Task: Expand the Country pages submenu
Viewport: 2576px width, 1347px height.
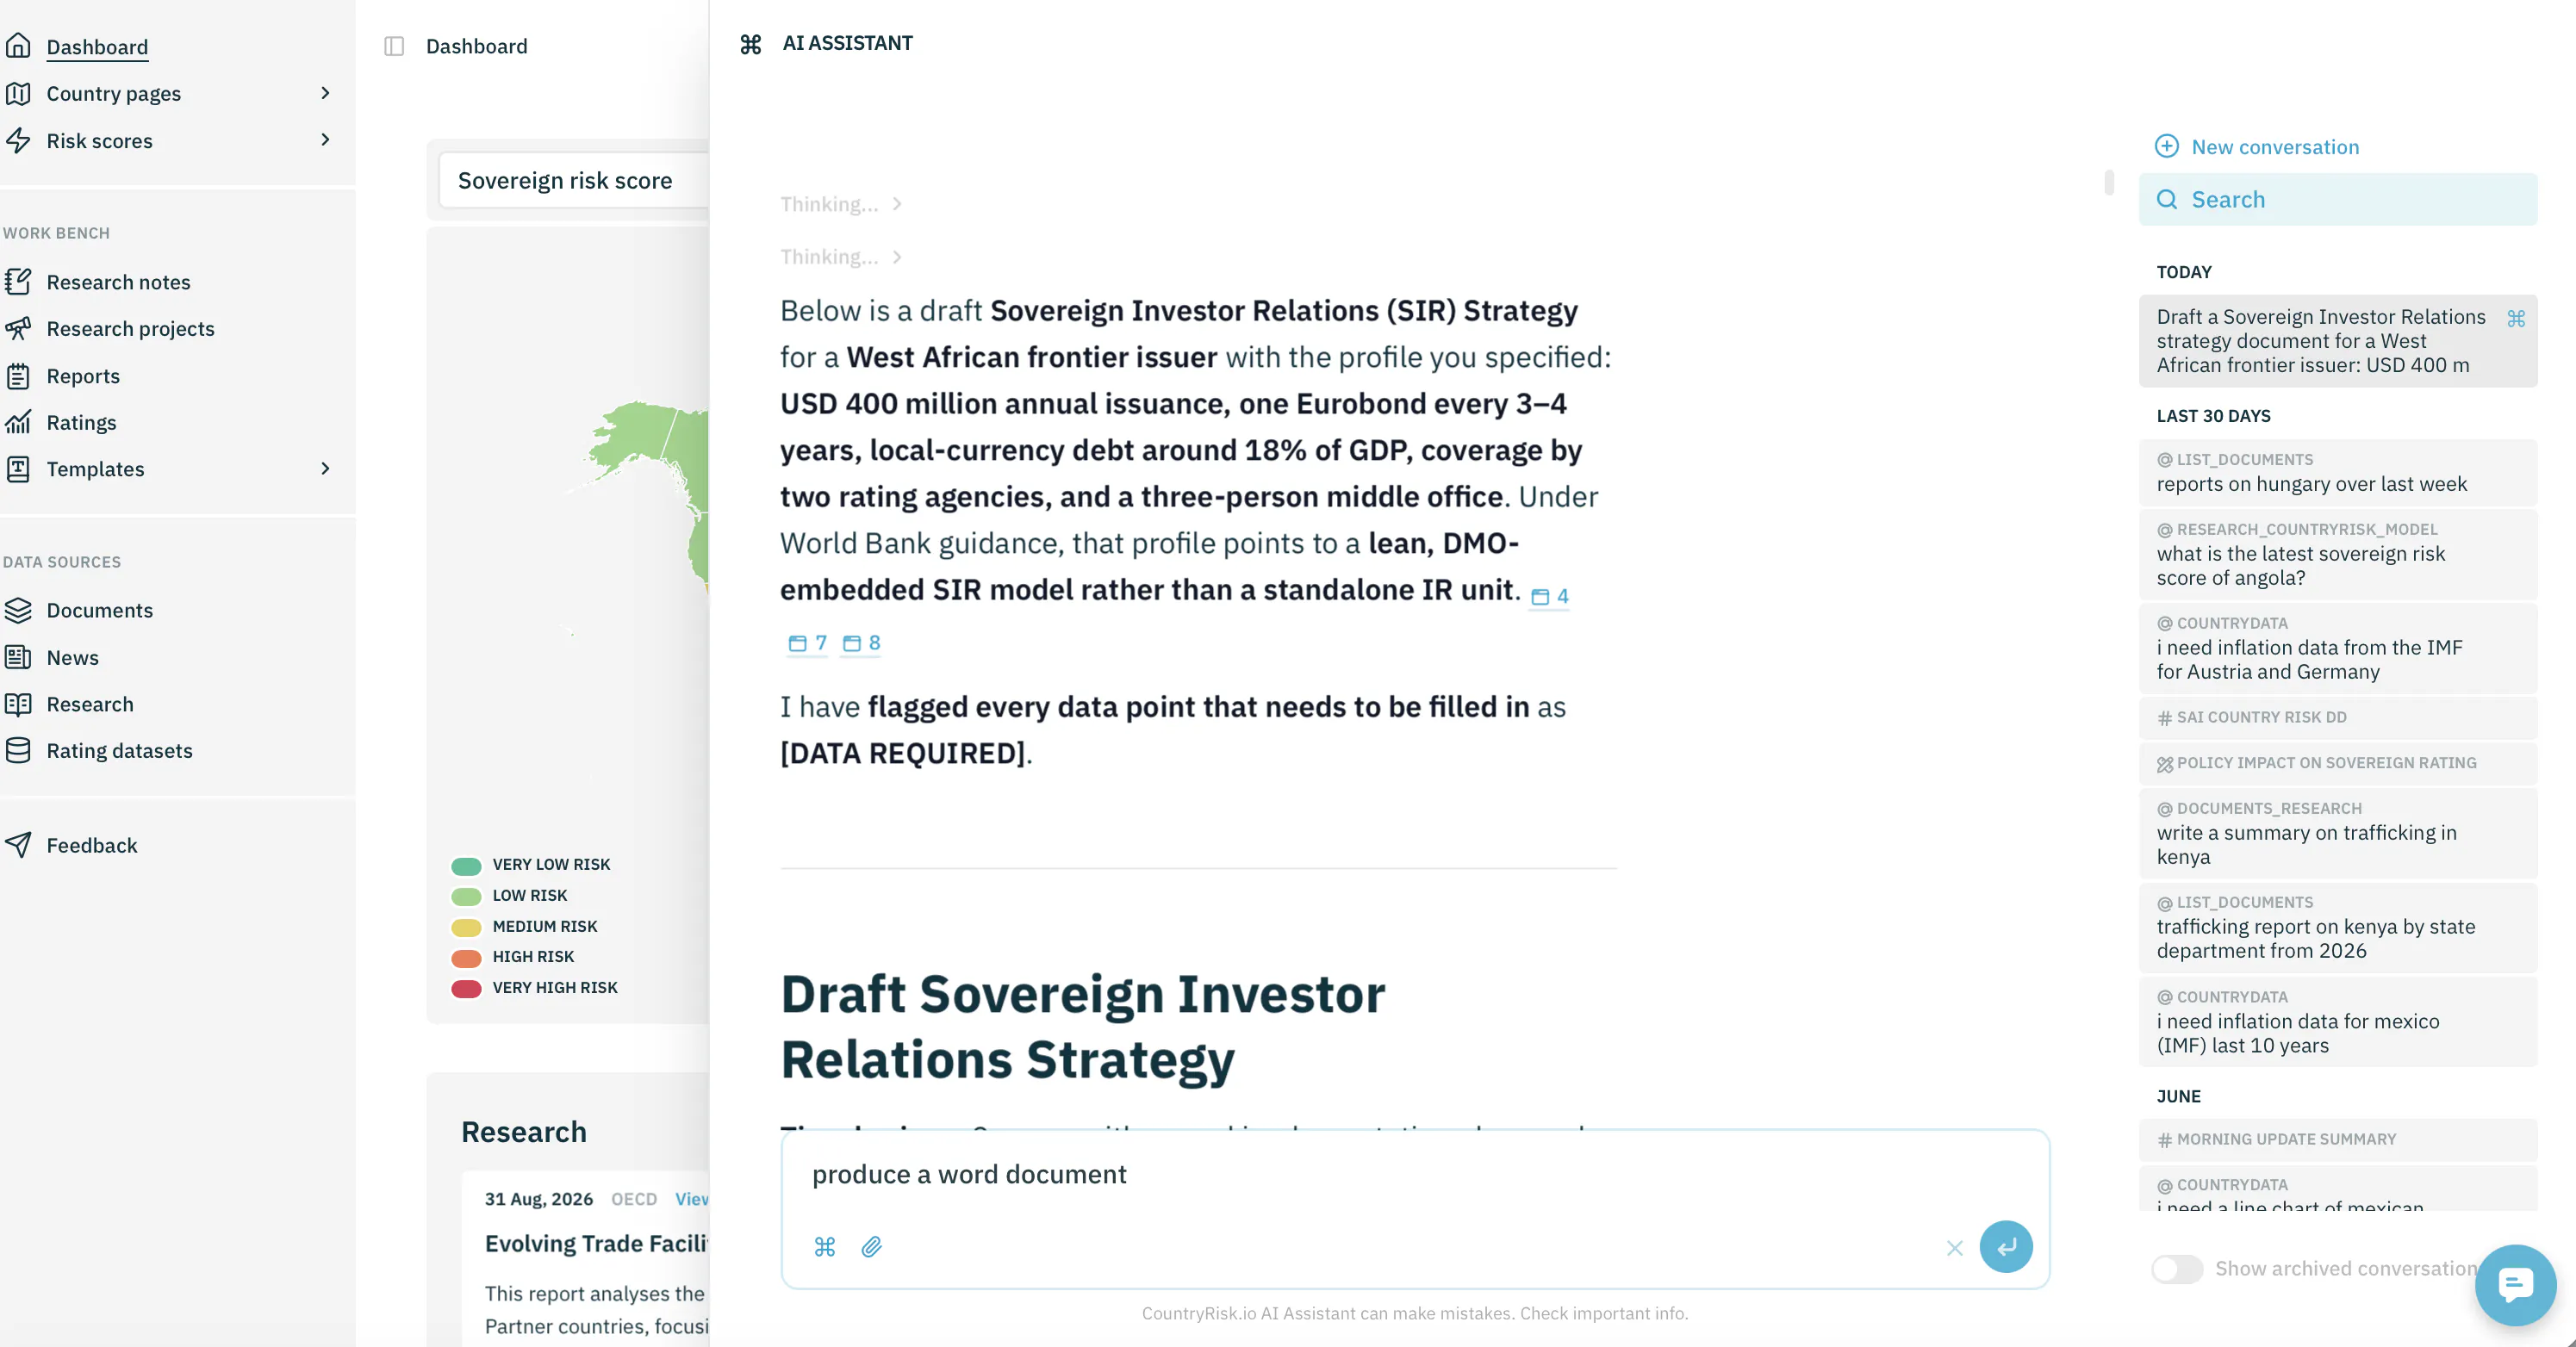Action: (325, 93)
